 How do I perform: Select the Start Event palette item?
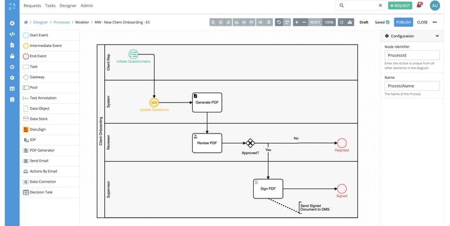click(50, 35)
